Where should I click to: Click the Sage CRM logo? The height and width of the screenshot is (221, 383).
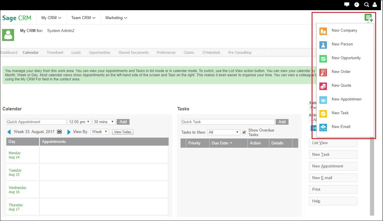coord(17,18)
